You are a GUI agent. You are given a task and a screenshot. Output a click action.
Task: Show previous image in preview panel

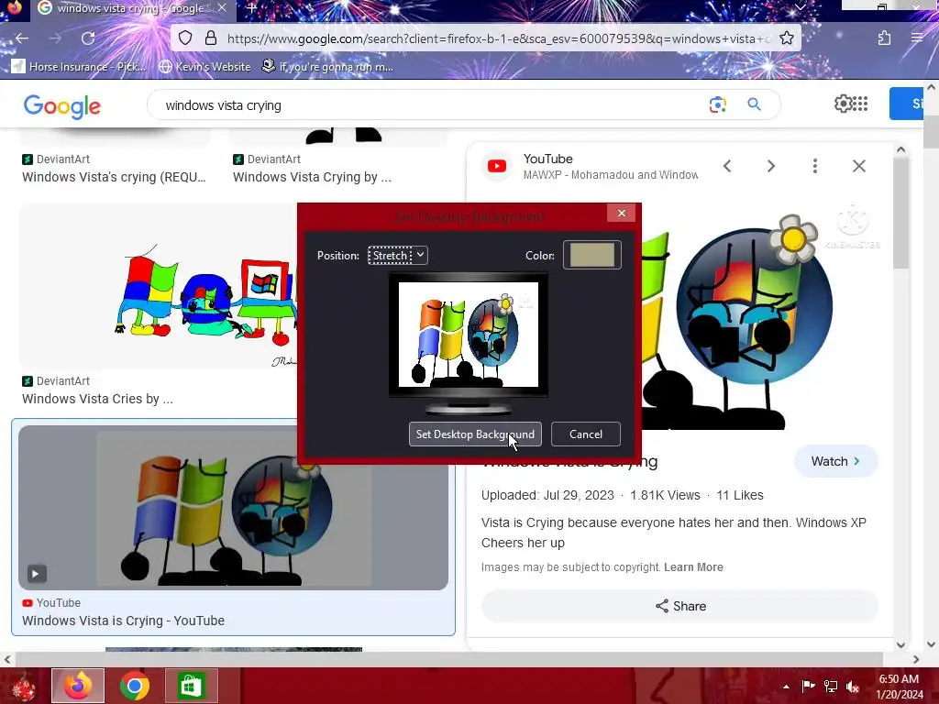(727, 166)
